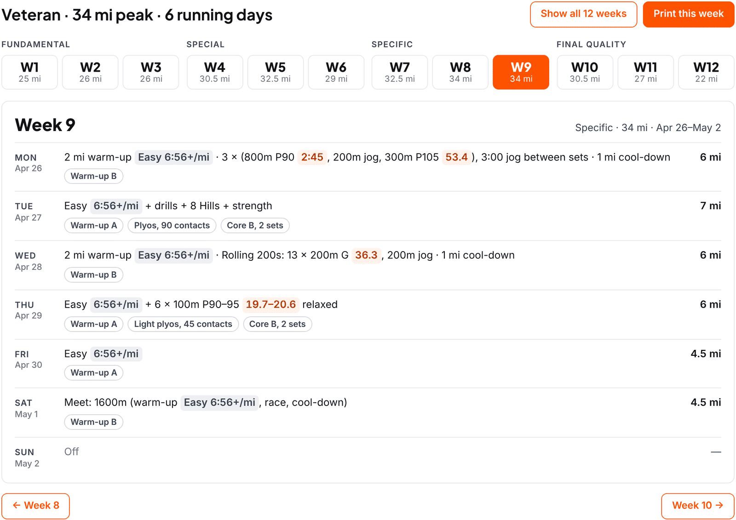This screenshot has height=520, width=736.
Task: Select week W4 30.5 mi
Action: (215, 72)
